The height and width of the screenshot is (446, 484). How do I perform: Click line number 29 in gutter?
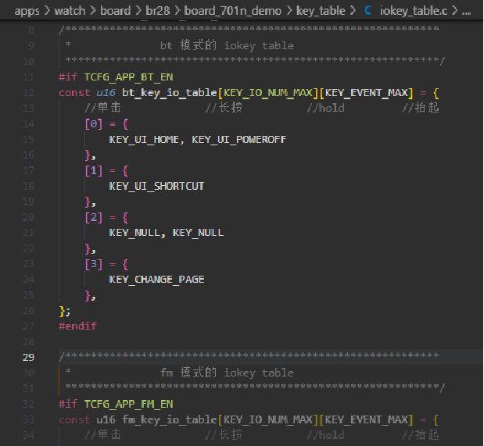(x=28, y=357)
